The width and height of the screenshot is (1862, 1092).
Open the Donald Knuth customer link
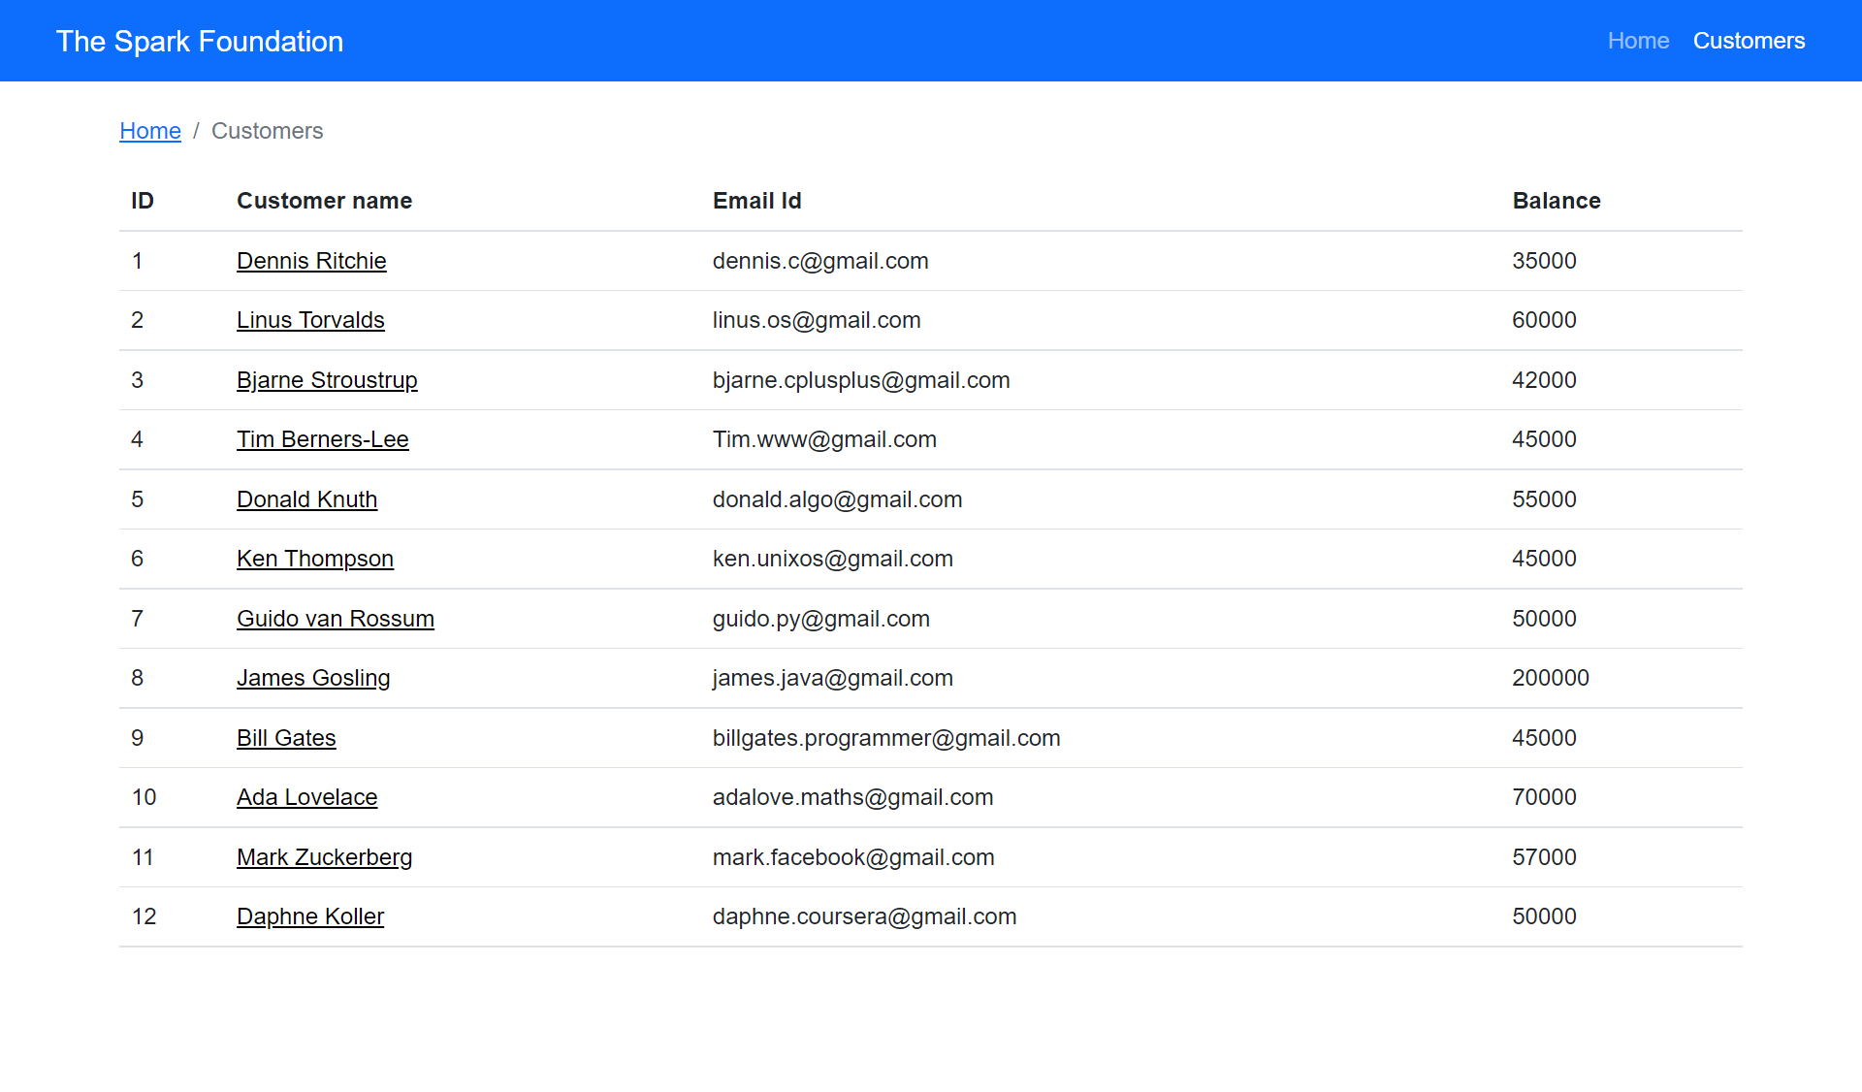coord(306,499)
